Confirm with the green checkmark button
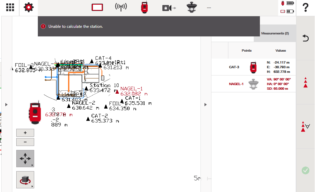The width and height of the screenshot is (315, 192). click(x=305, y=170)
